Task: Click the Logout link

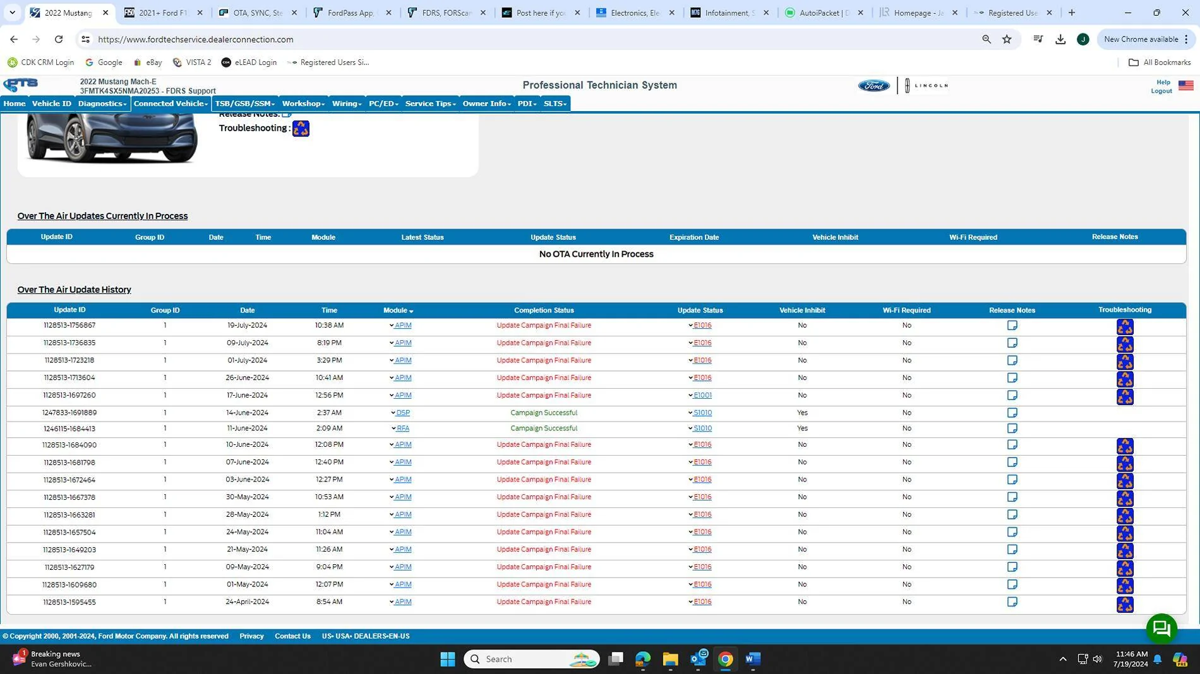Action: pos(1161,91)
